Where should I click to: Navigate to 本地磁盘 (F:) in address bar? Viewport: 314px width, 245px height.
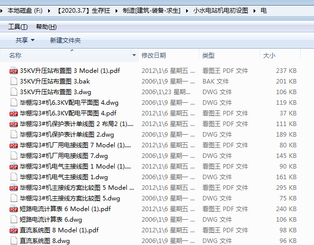pyautogui.click(x=25, y=11)
